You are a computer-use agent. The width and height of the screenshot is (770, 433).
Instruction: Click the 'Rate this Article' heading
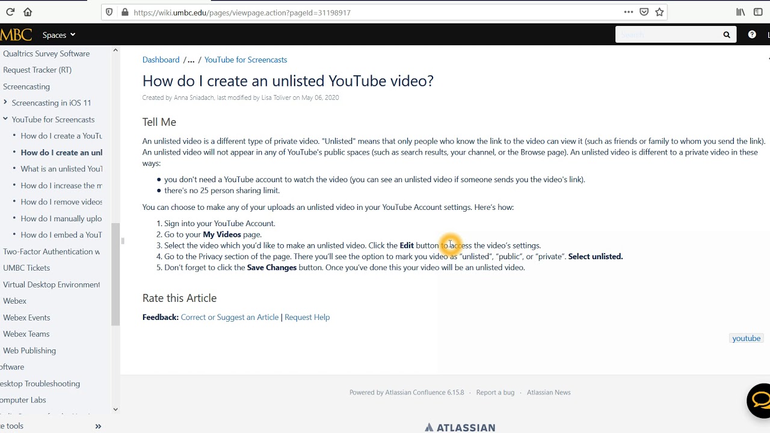(x=179, y=298)
